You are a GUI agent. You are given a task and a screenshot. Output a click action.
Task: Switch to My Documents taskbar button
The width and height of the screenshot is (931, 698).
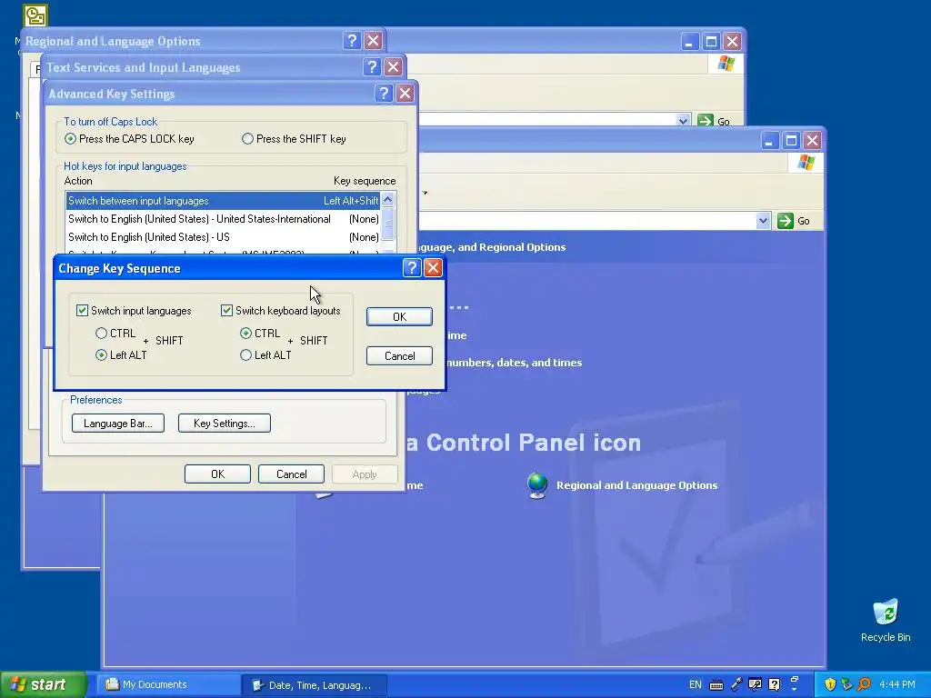pos(168,685)
